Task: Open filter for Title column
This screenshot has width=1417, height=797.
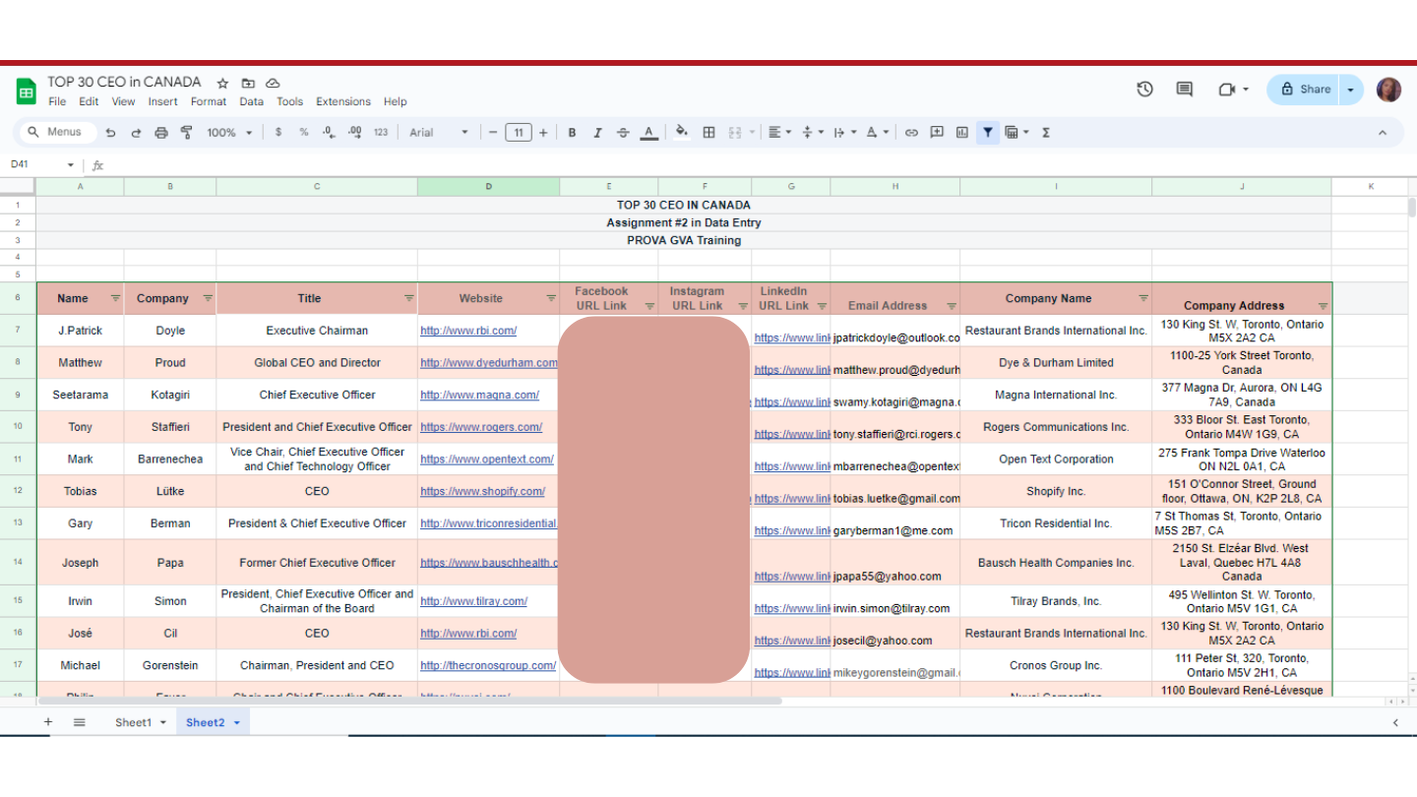Action: pyautogui.click(x=408, y=298)
